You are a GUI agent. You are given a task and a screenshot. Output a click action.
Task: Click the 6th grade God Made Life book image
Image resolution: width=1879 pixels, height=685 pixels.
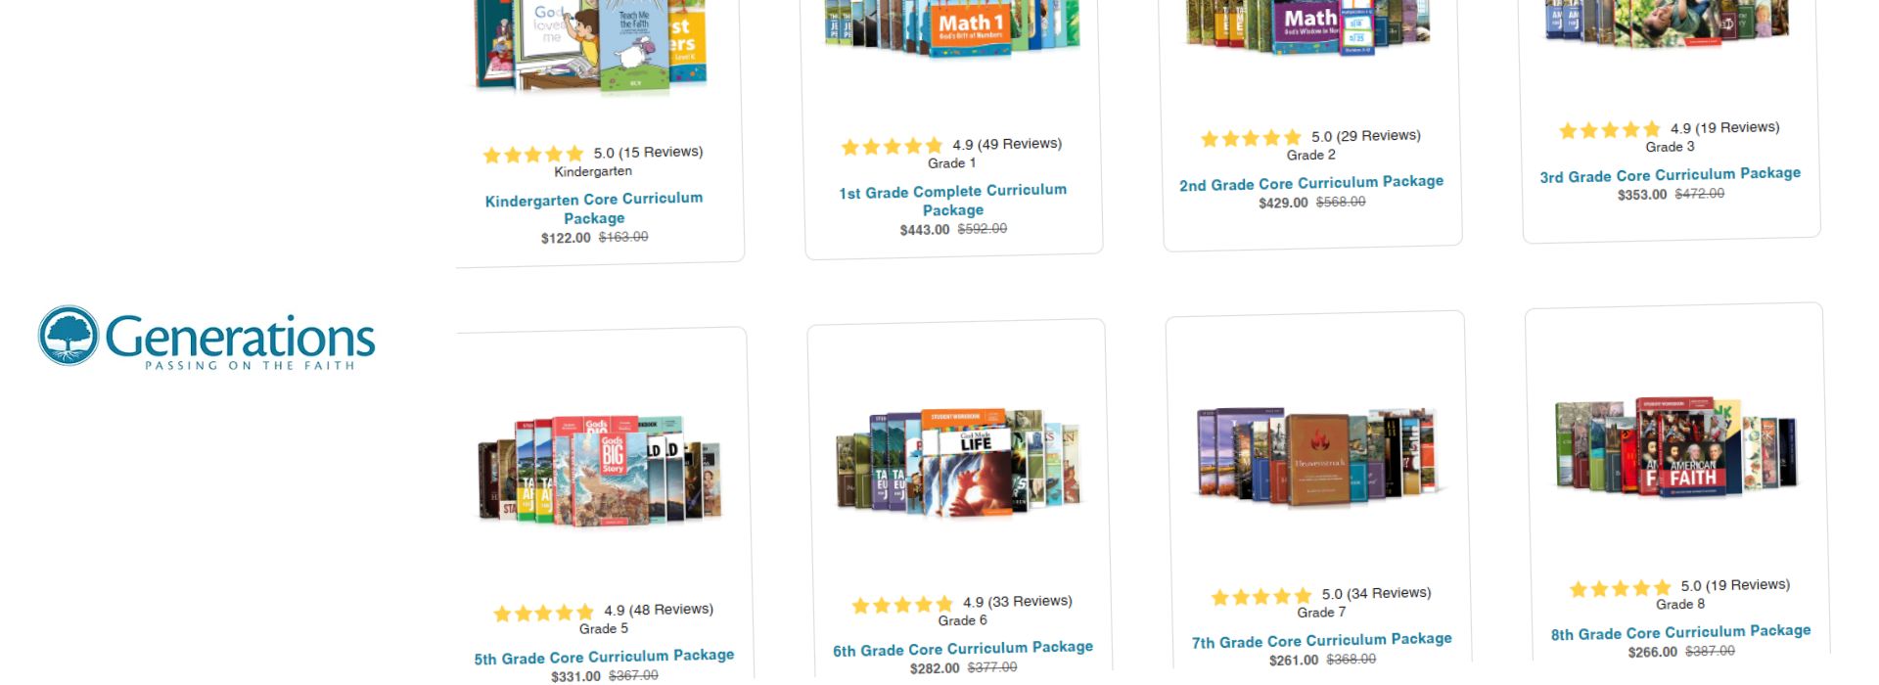pos(959,462)
